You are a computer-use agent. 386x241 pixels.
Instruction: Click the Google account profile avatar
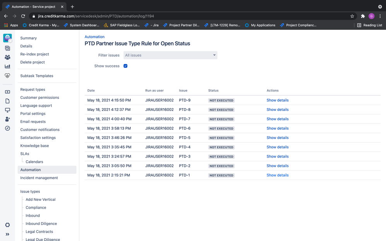coord(372,16)
